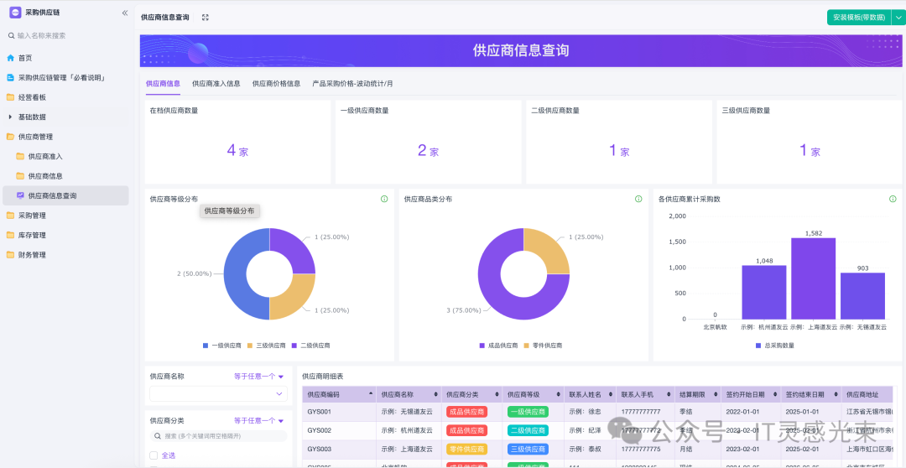Click the 安装模板(带数据) button
The image size is (906, 468).
pyautogui.click(x=857, y=18)
